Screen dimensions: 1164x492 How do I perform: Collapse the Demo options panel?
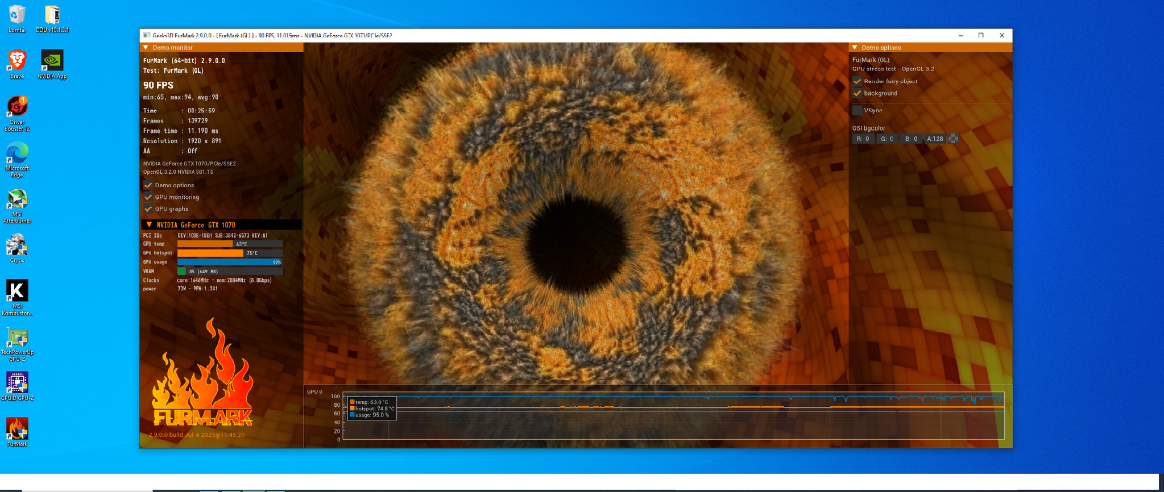coord(855,48)
